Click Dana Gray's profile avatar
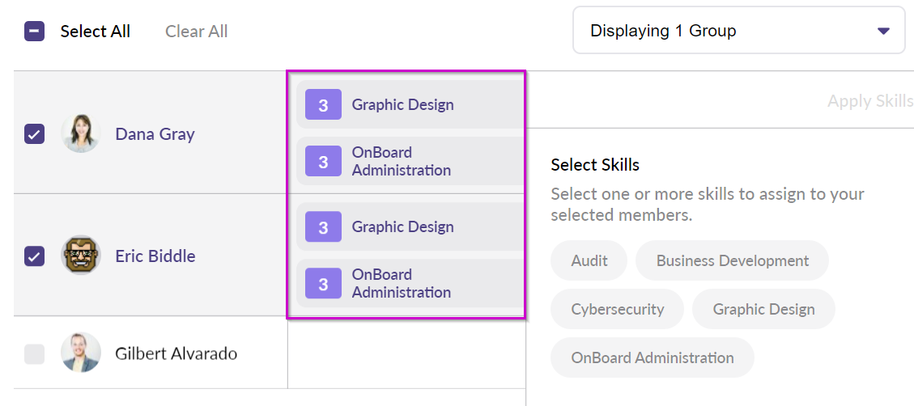914x406 pixels. [x=81, y=133]
